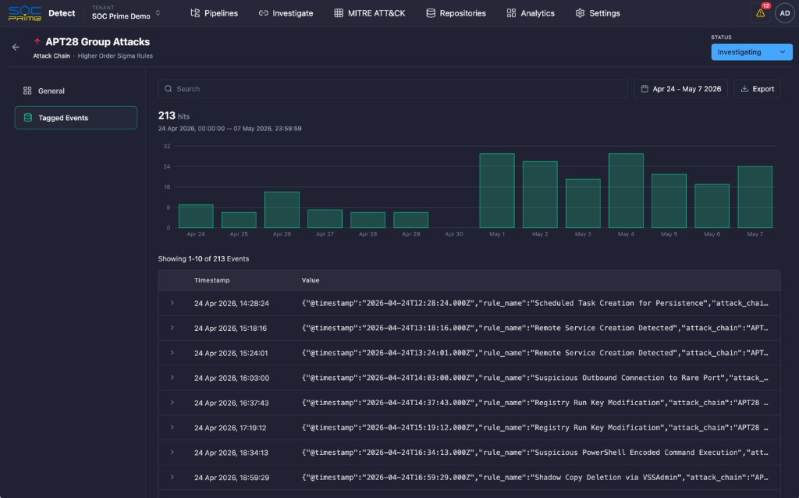Image resolution: width=799 pixels, height=498 pixels.
Task: Click the calendar icon in date range
Action: (645, 89)
